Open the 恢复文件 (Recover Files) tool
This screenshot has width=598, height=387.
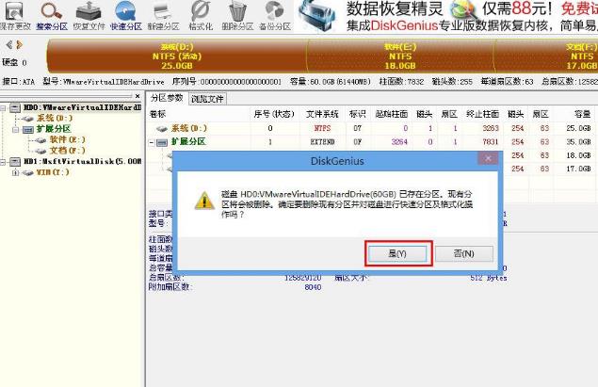(x=89, y=12)
